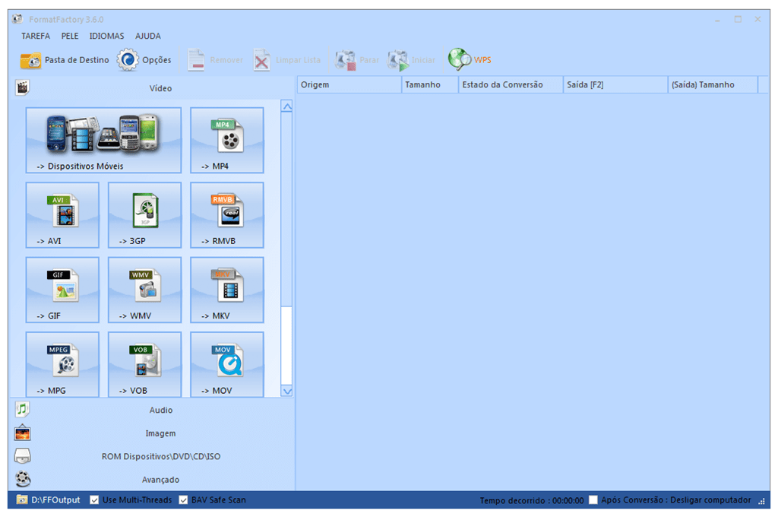Enable Use Multi-Threads
The width and height of the screenshot is (778, 517).
[x=94, y=500]
